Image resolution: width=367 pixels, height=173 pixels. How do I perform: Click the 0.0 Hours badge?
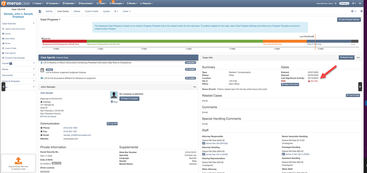[344, 3]
